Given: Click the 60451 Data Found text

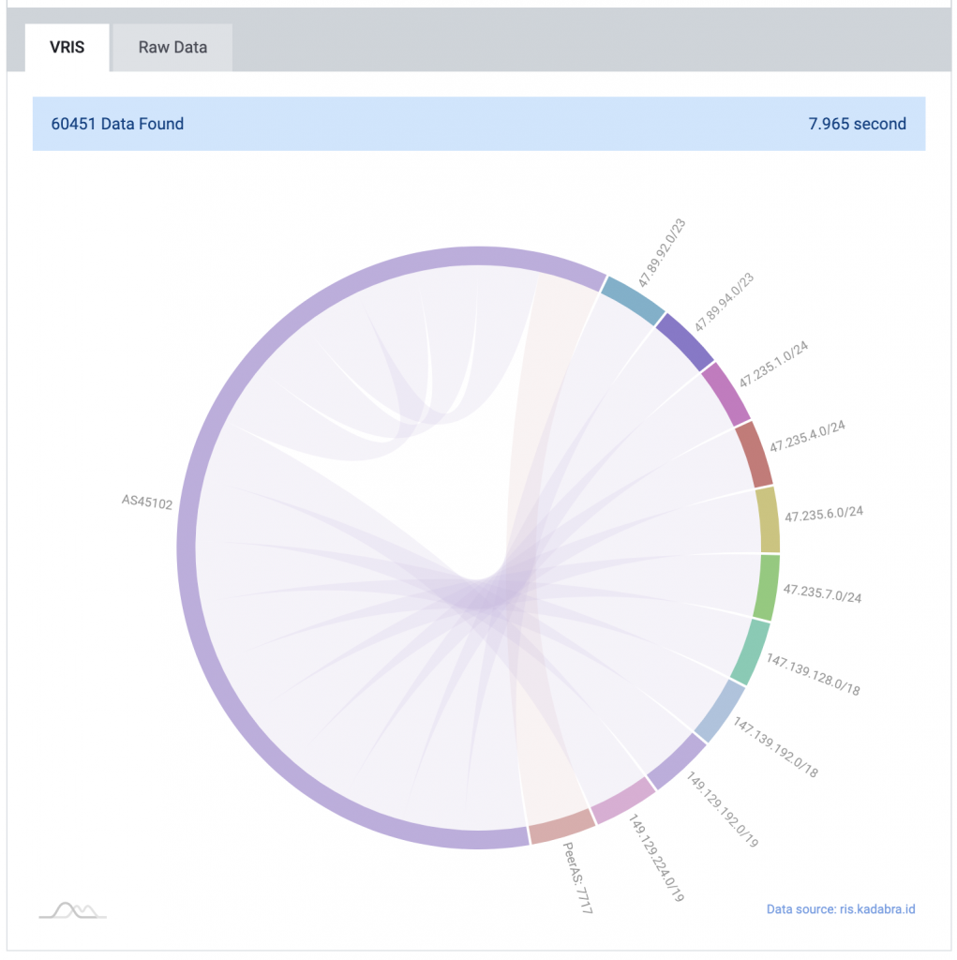Looking at the screenshot, I should tap(117, 124).
